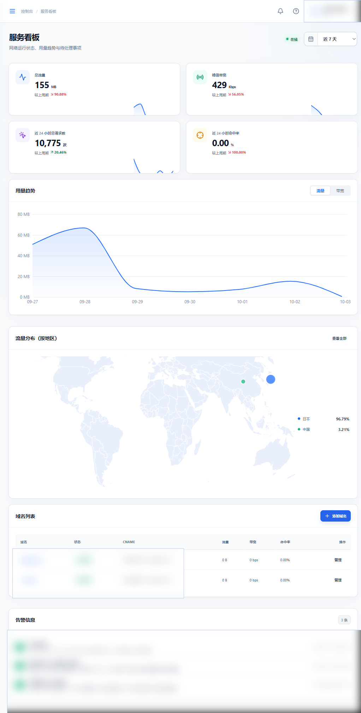Go to 控制台 in the breadcrumb

[27, 11]
